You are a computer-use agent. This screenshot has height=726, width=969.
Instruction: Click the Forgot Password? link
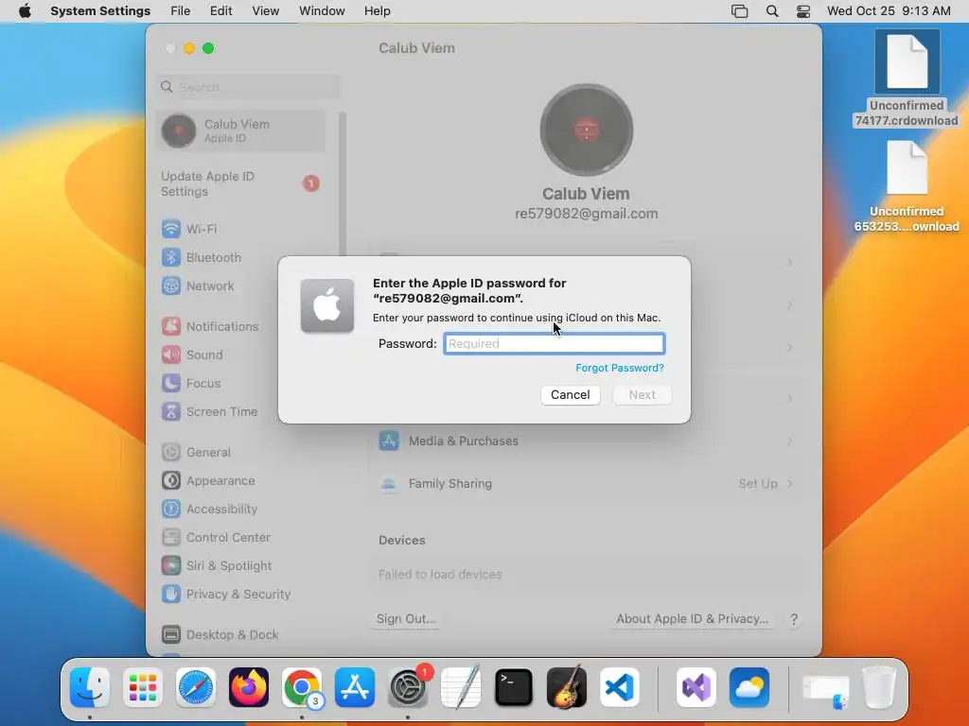pyautogui.click(x=620, y=368)
